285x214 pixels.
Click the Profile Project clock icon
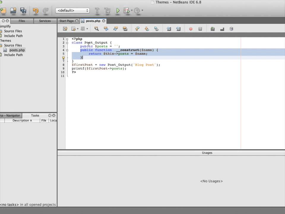137,11
